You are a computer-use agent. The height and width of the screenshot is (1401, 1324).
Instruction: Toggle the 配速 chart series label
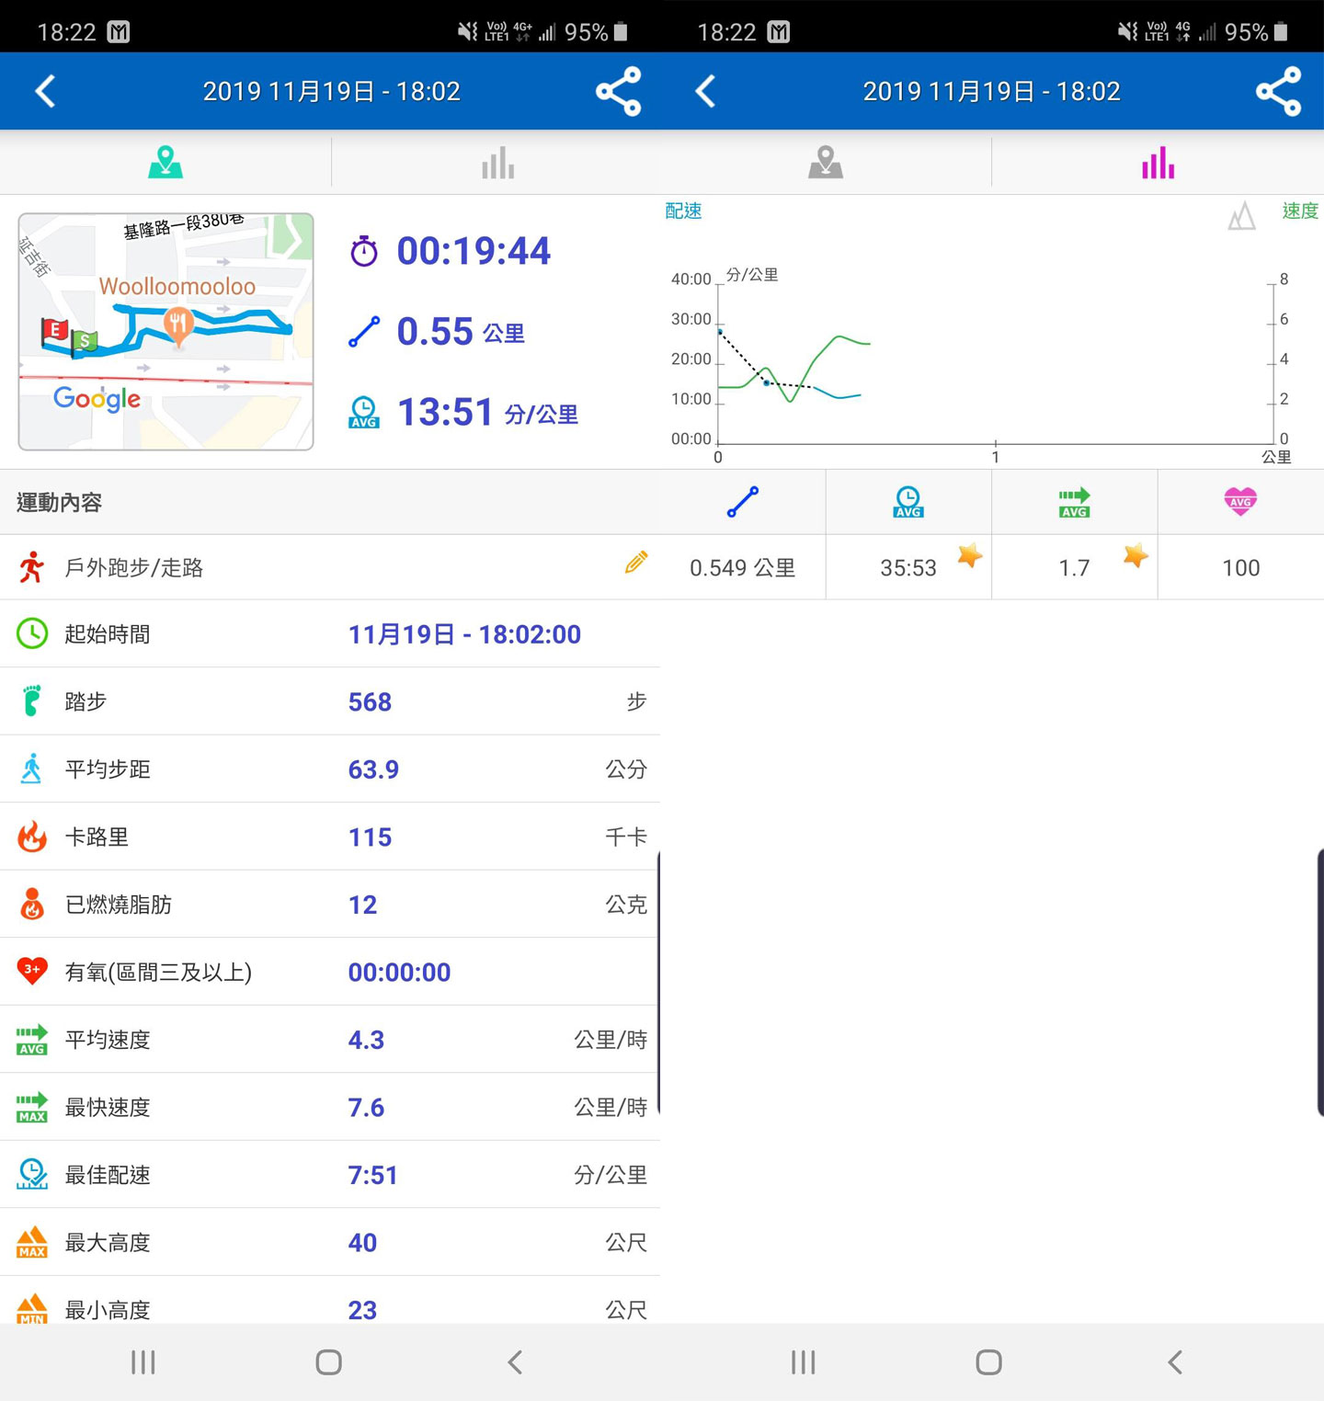pos(683,211)
